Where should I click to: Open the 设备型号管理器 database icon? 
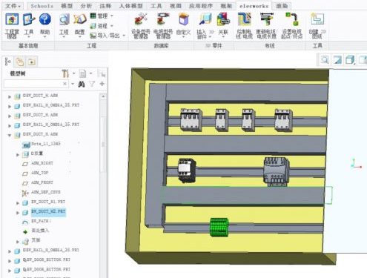(140, 20)
